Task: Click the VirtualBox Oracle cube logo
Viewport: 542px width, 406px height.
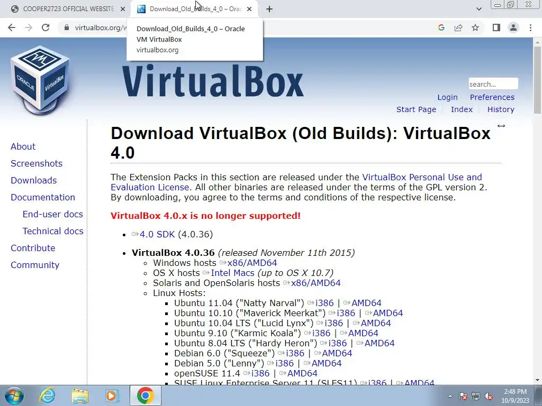Action: (x=40, y=79)
